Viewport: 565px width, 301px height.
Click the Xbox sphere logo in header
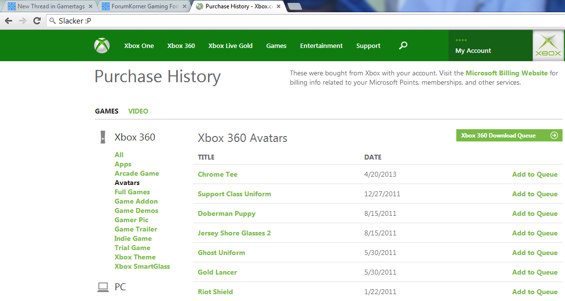point(102,46)
